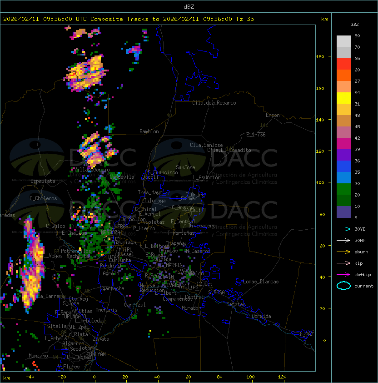The image size is (378, 383).
Task: Click the '180' km tick on vertical axis
Action: pyautogui.click(x=320, y=57)
